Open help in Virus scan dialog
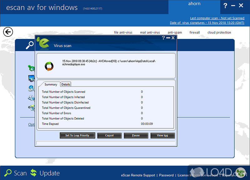The image size is (250, 180). (x=163, y=38)
